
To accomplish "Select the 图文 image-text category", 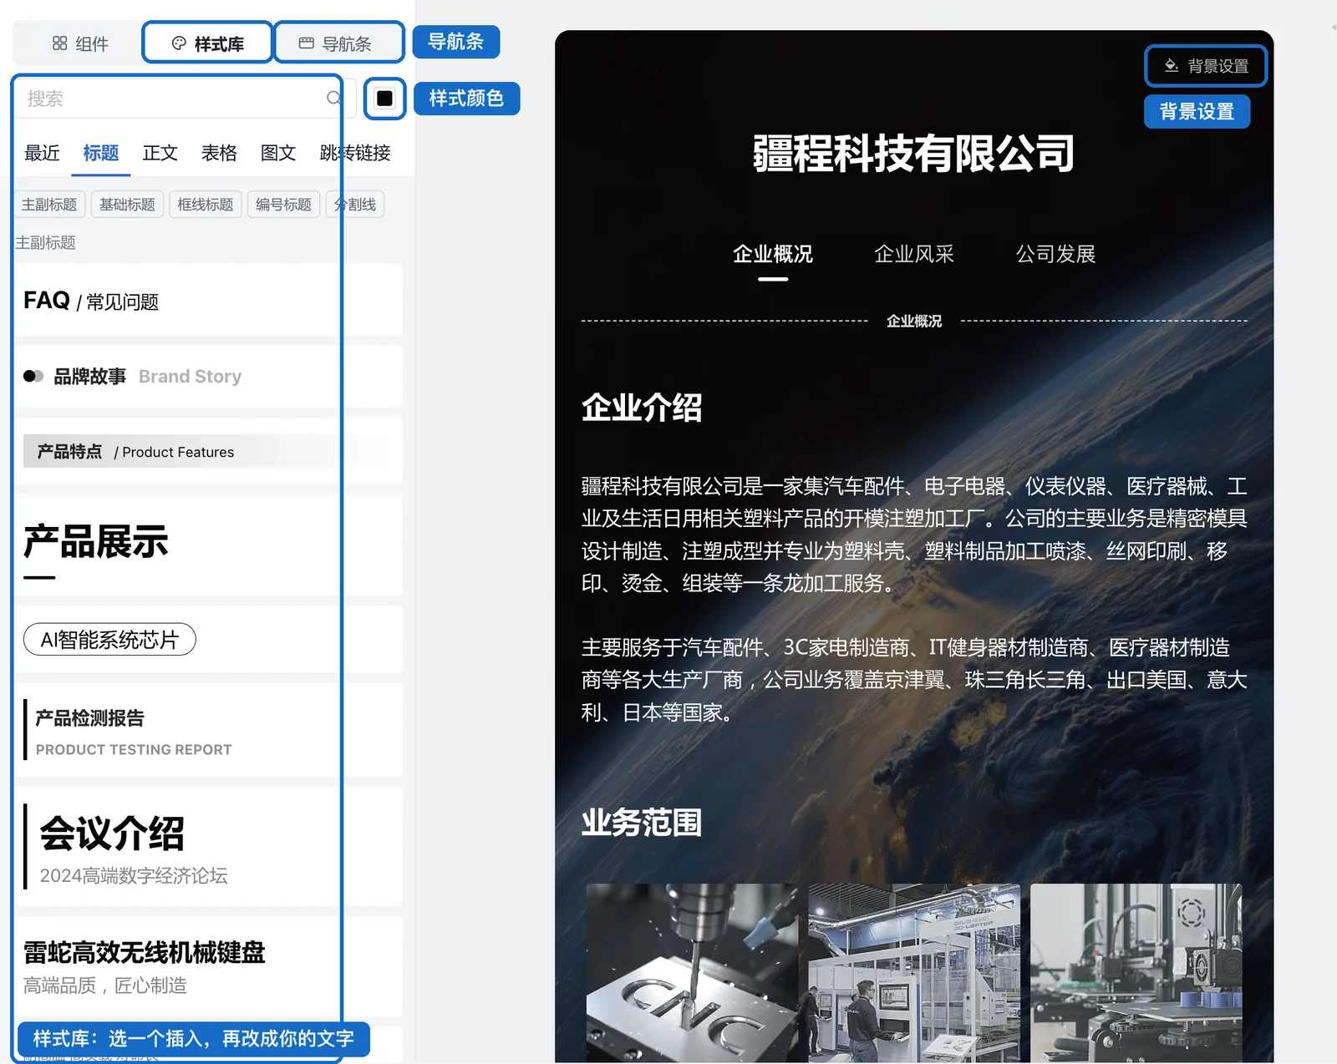I will [x=278, y=153].
